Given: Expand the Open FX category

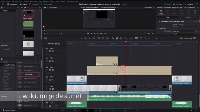Looking at the screenshot, I should [2, 80].
